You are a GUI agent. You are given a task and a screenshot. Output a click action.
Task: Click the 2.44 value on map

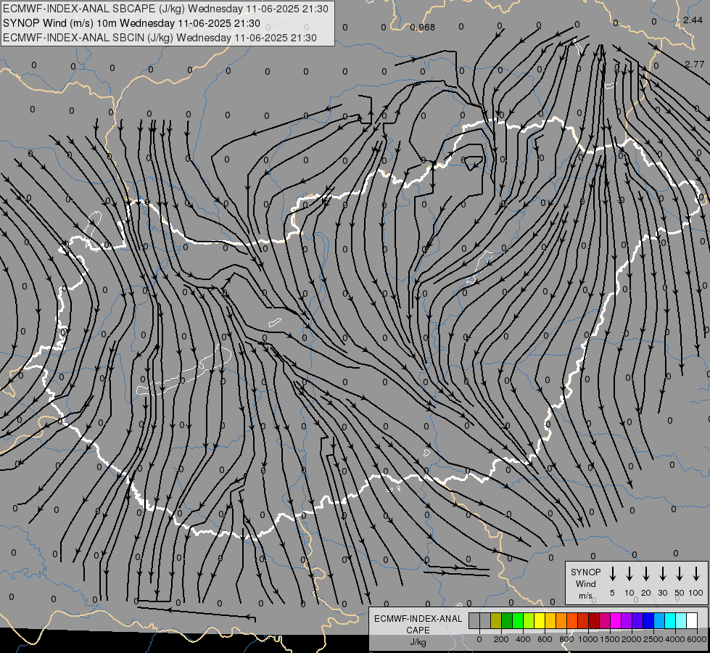(693, 20)
